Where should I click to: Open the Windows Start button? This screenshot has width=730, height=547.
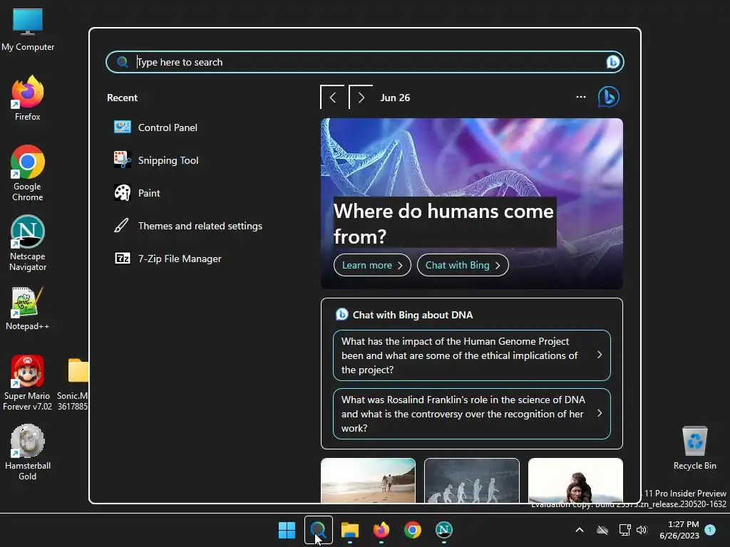[x=287, y=530]
